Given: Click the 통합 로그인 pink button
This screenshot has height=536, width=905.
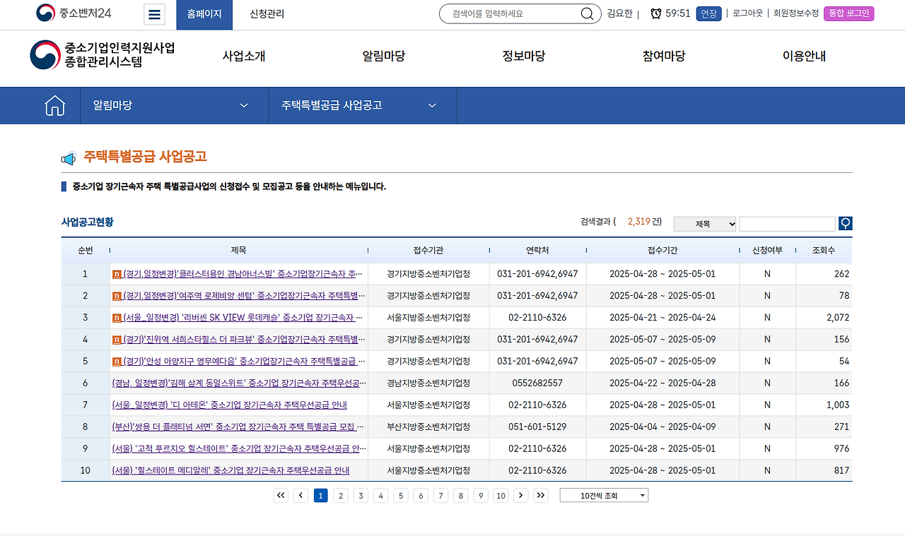Looking at the screenshot, I should tap(848, 13).
